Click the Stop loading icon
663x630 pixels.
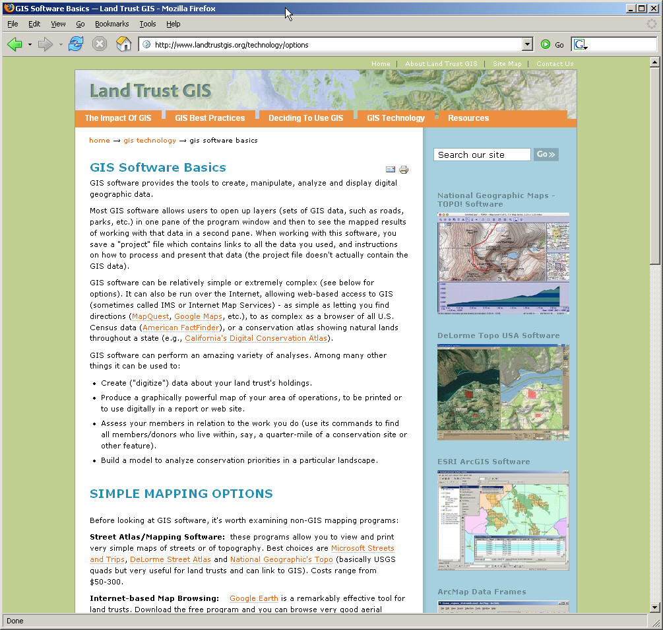point(100,44)
